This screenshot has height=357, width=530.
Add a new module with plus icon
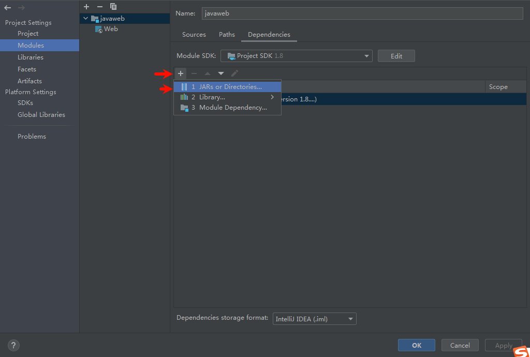point(86,7)
